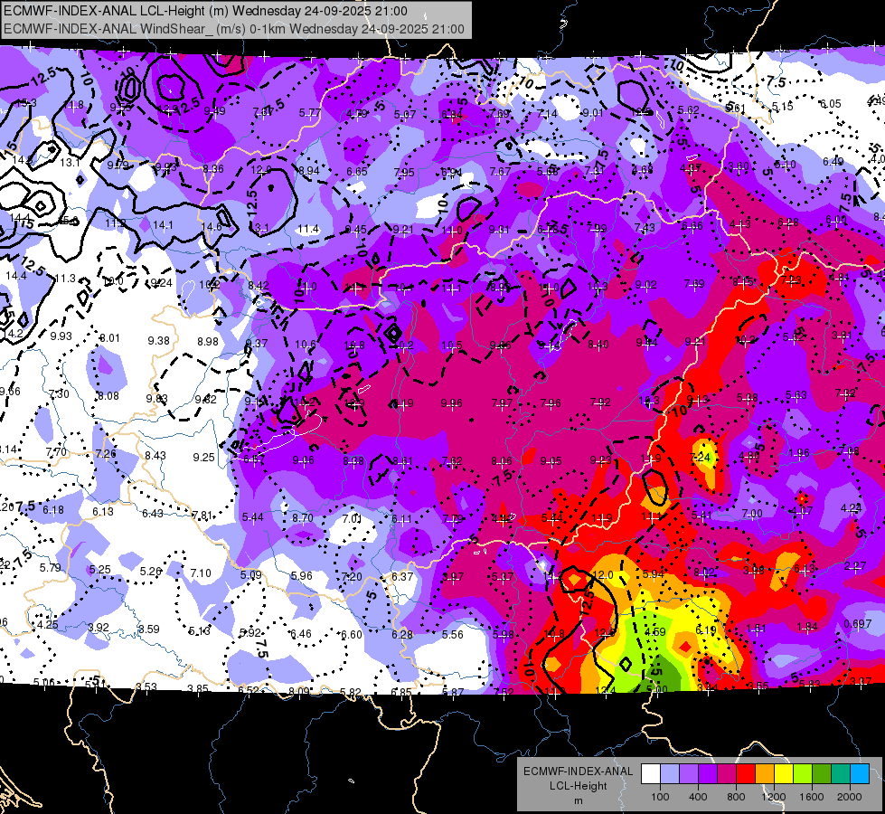Click the wind shear value 4.59
Viewport: 885px width, 814px height.
tap(655, 631)
